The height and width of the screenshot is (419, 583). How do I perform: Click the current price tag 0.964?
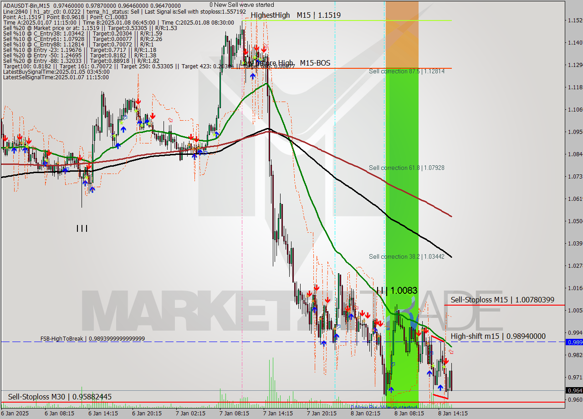[x=574, y=390]
